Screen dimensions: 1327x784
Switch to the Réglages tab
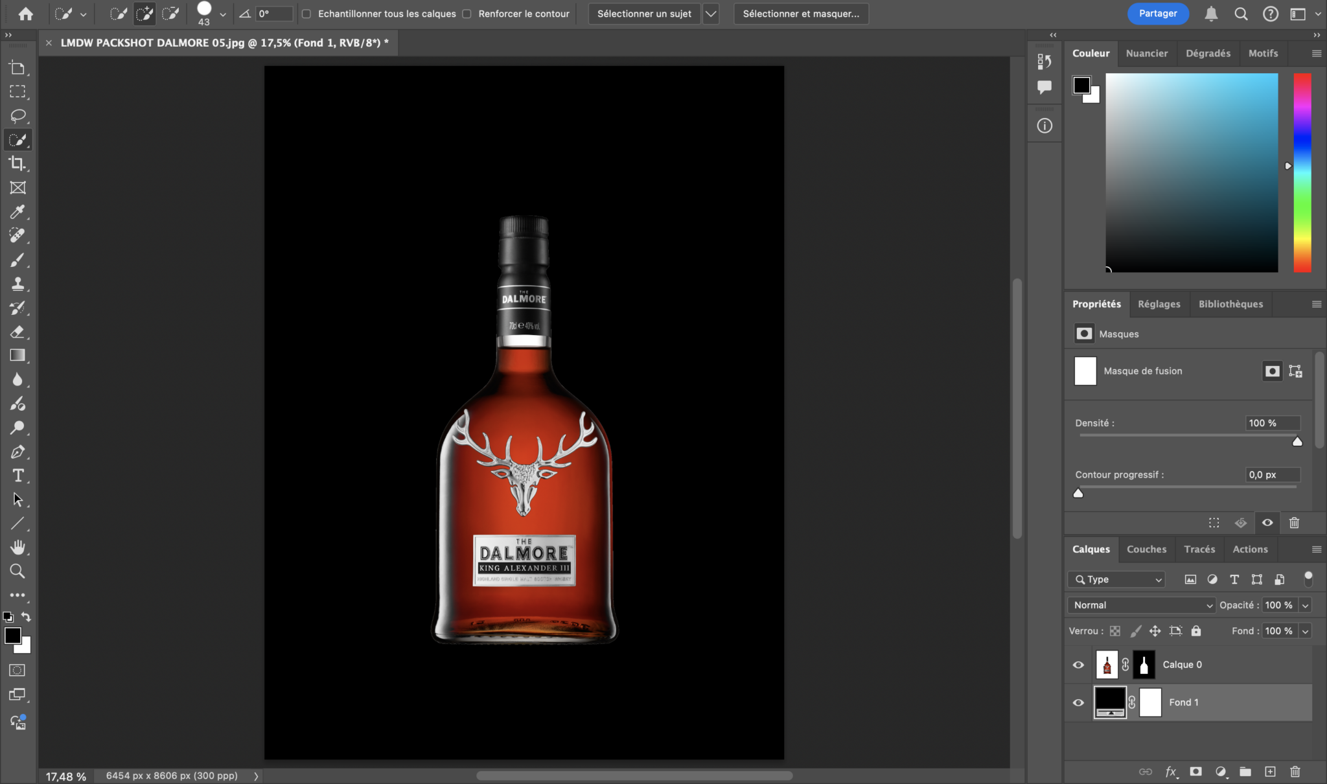click(1159, 304)
